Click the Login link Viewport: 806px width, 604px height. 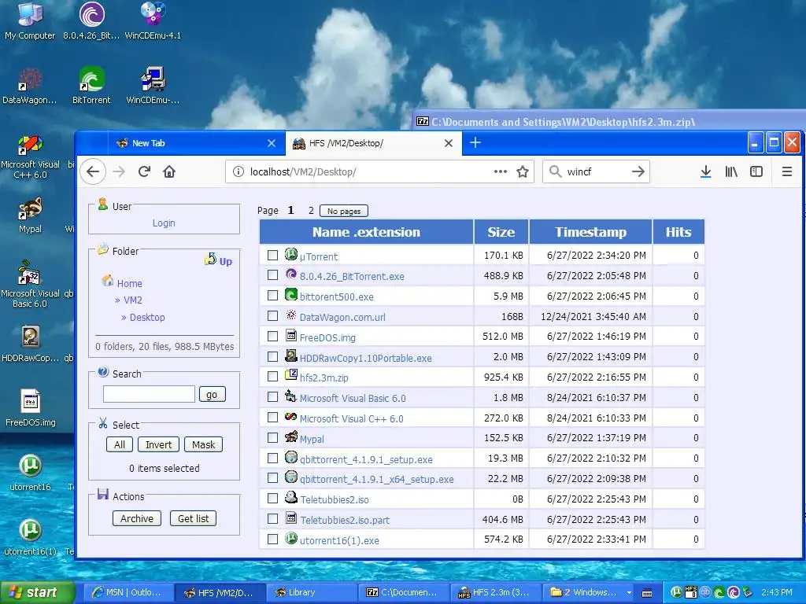click(x=164, y=223)
